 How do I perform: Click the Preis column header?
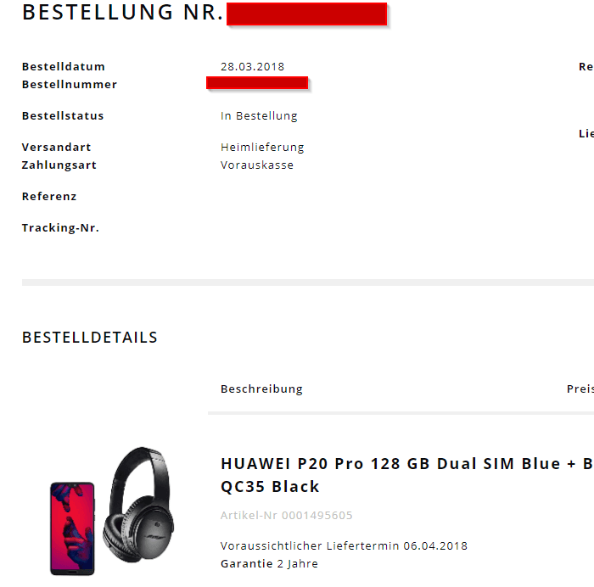tap(580, 389)
